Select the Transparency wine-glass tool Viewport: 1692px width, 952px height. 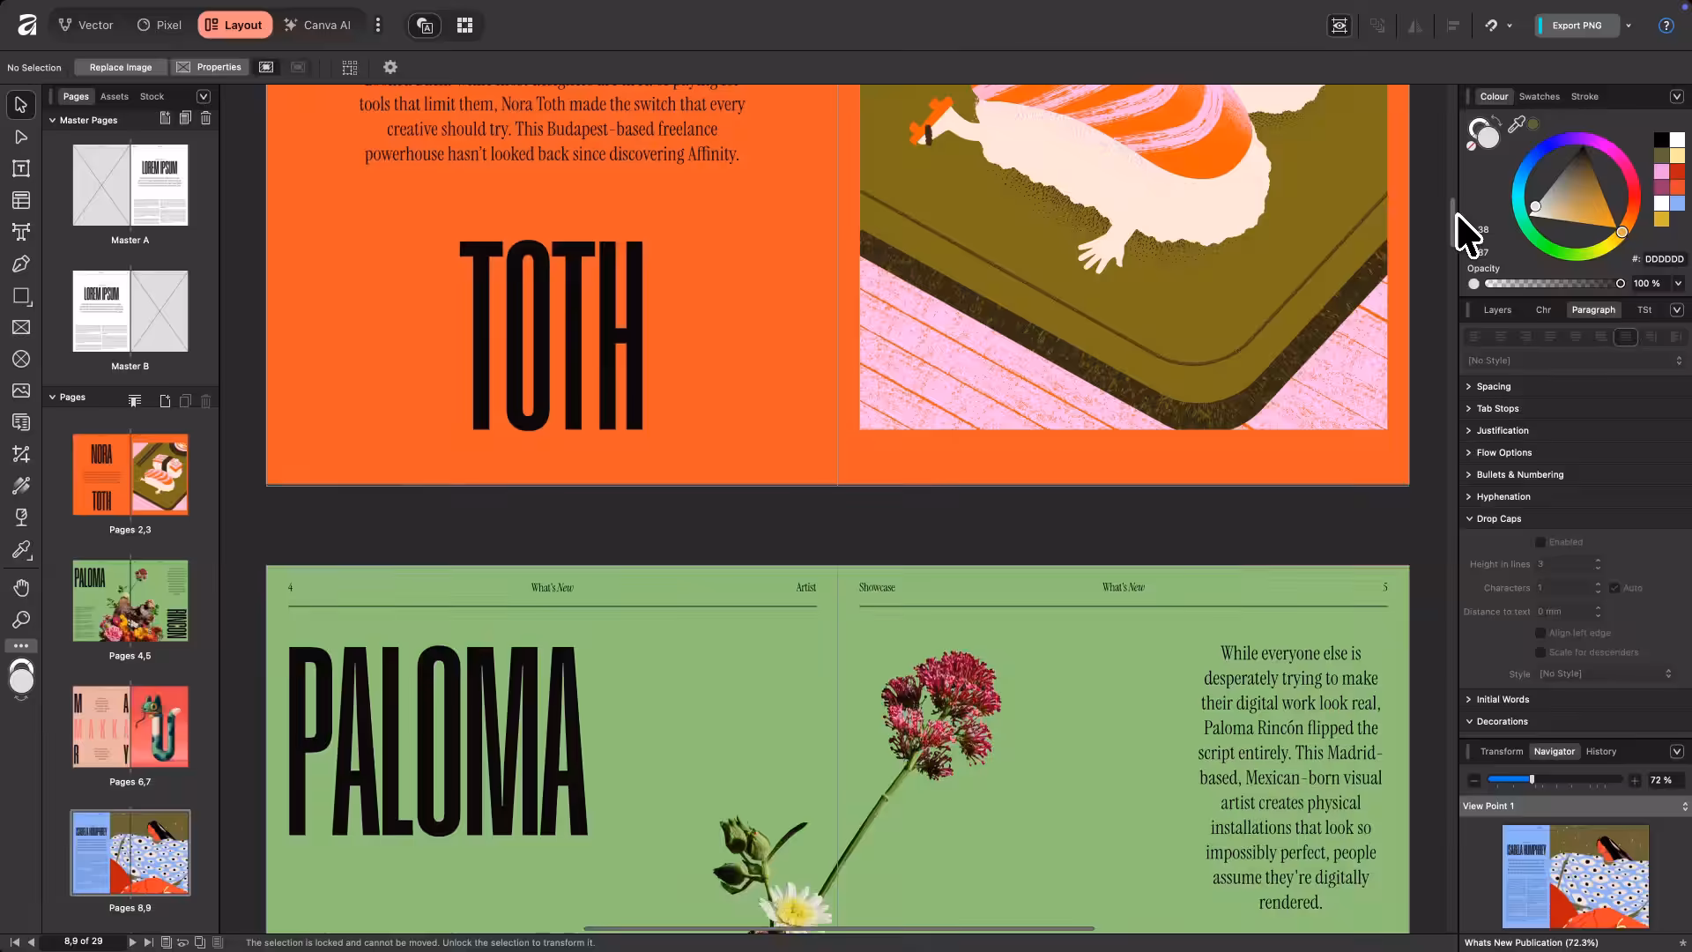21,517
